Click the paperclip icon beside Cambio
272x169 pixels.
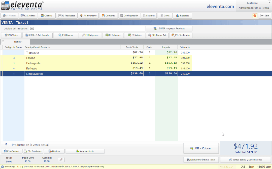coord(61,160)
